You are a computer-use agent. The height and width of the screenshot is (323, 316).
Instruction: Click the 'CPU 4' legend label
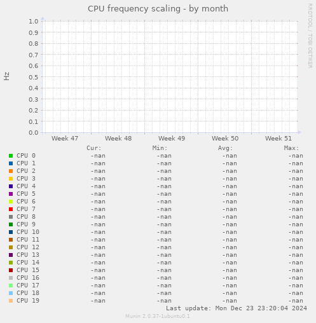[26, 186]
